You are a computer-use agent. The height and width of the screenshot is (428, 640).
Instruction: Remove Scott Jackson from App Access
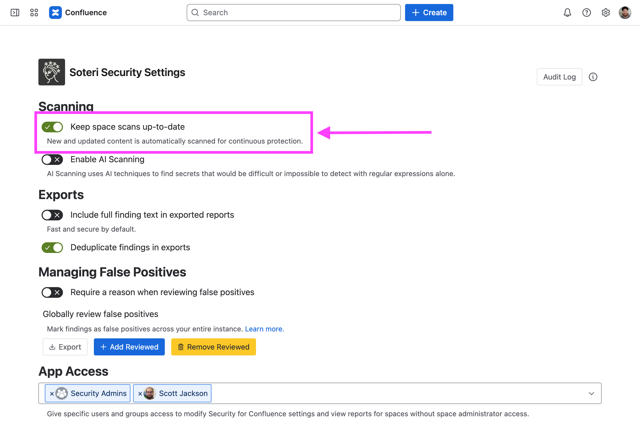coord(140,394)
